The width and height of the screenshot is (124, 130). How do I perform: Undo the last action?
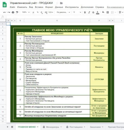coord(5,12)
